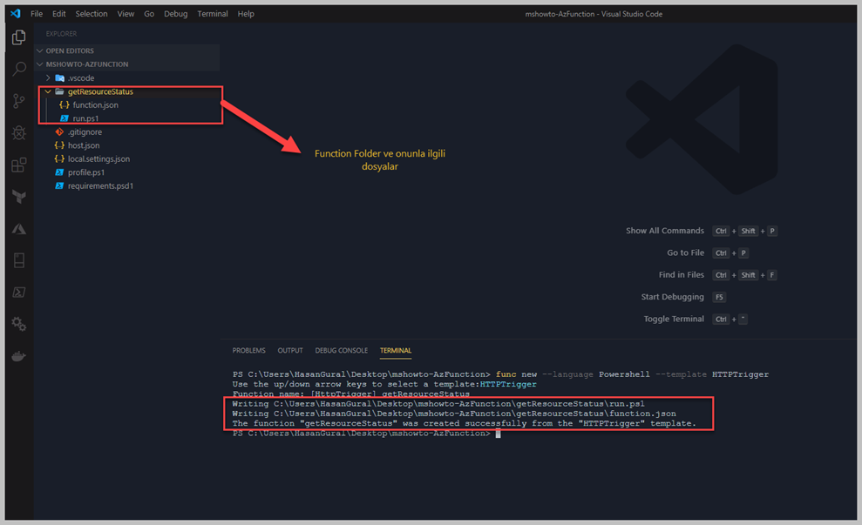Switch to the Problems panel tab

(248, 350)
